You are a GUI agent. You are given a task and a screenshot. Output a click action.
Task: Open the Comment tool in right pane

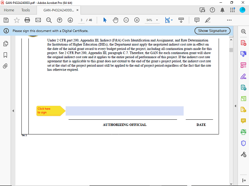point(243,121)
